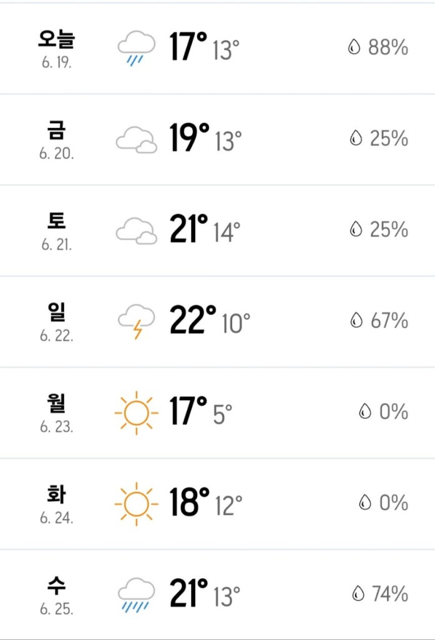Click the cloudy icon for 토 6. 21.
This screenshot has width=435, height=640.
pyautogui.click(x=137, y=230)
